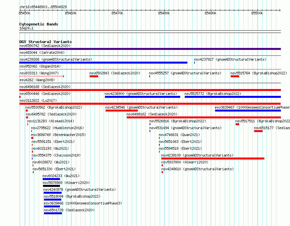This screenshot has height=226, width=290.
Task: Click nsv3112622 (Lu2017) label
Action: (x=38, y=100)
